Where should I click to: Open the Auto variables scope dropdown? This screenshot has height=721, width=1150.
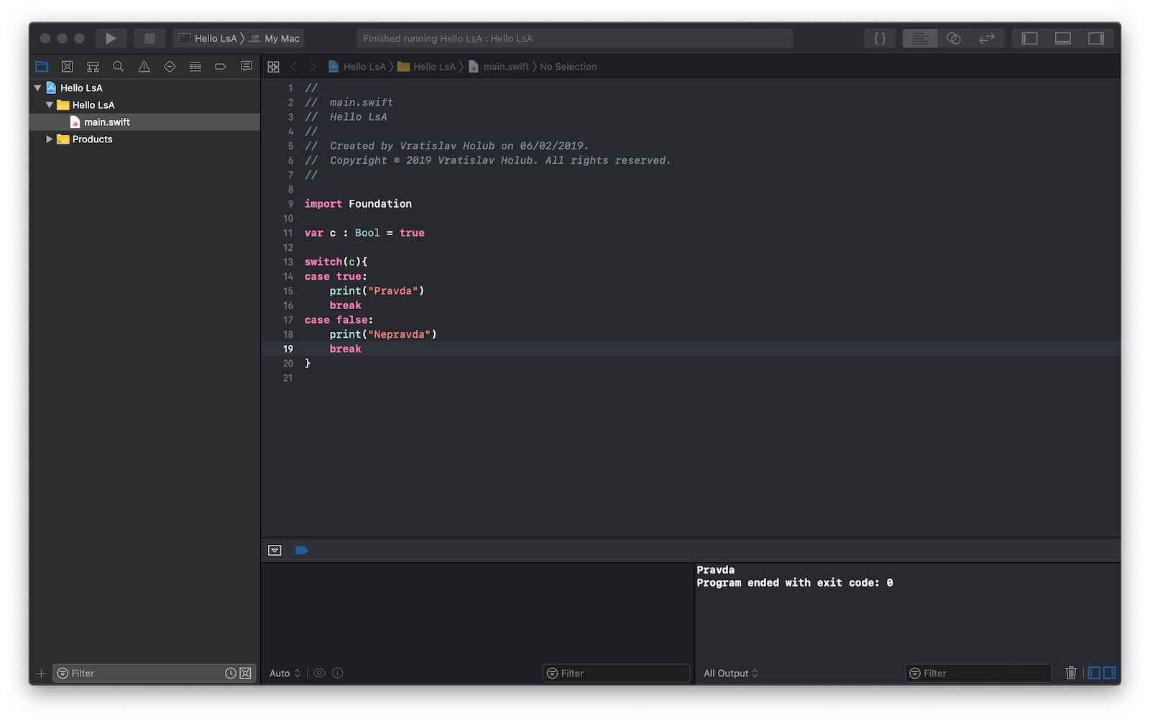coord(285,674)
